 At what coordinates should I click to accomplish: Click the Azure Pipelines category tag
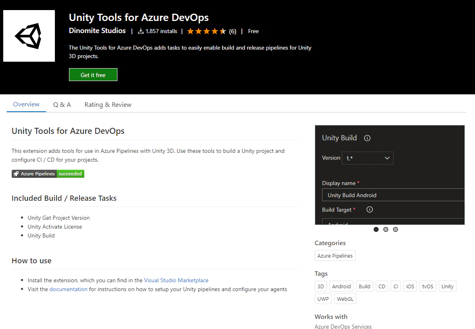point(335,256)
